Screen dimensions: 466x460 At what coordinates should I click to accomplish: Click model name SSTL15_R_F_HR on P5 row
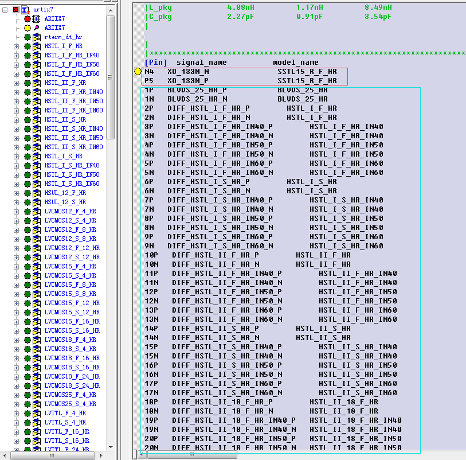307,81
